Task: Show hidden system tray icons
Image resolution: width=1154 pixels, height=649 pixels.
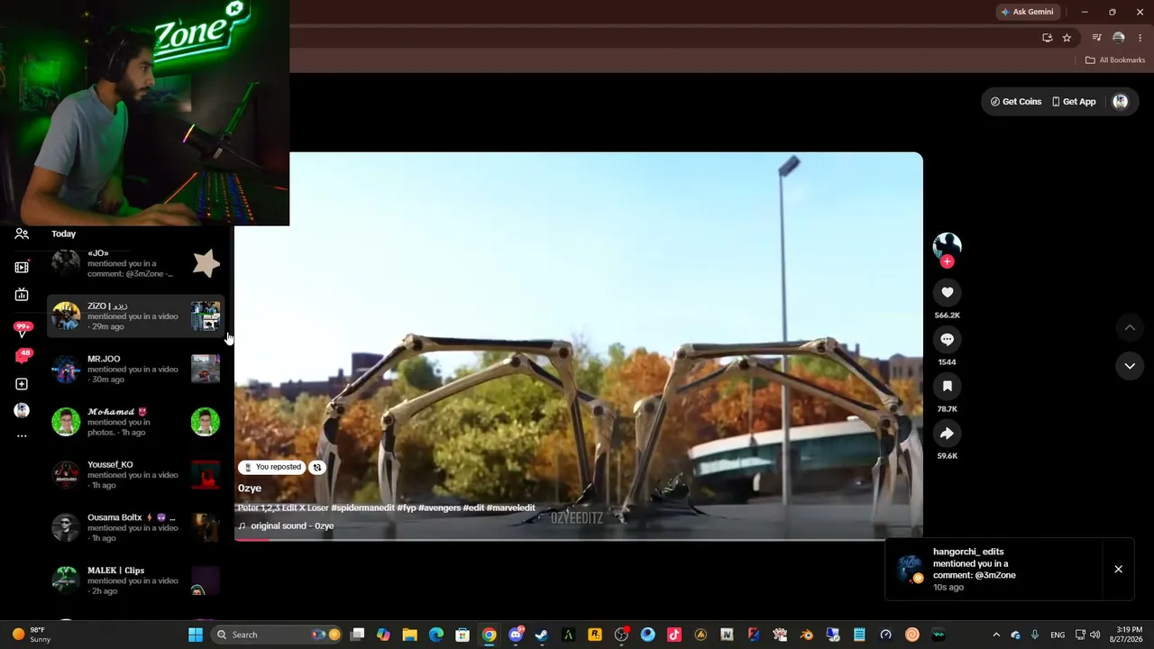Action: click(x=995, y=635)
